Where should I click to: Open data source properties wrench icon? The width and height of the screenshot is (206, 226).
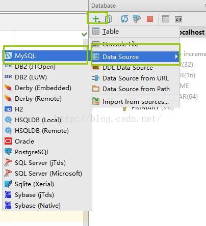[x=137, y=19]
